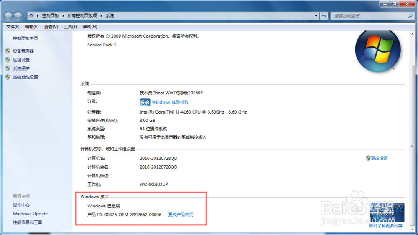
Task: Click the shield icon beside 系统保护
Action: 8,68
